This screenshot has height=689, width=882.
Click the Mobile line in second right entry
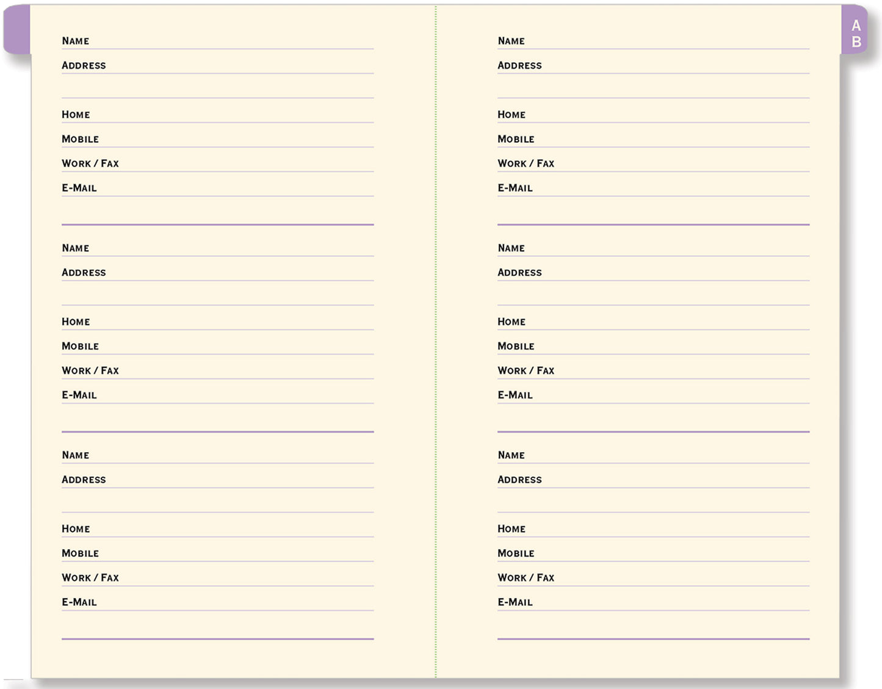click(653, 349)
